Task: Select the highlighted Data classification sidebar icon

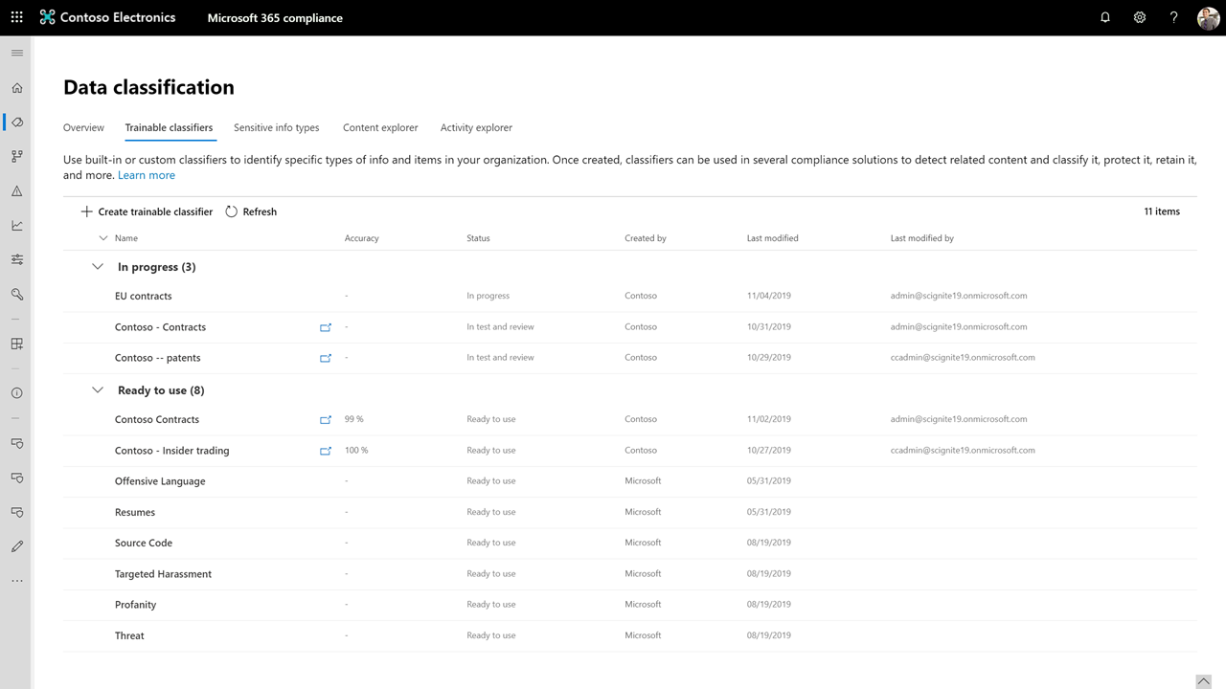Action: [16, 122]
